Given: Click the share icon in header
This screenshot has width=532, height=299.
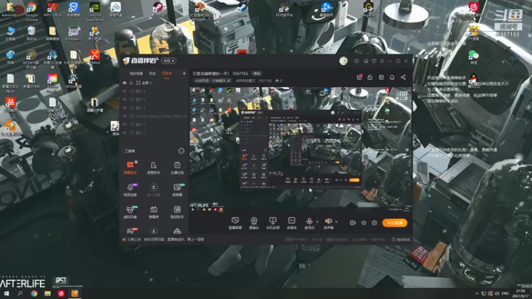Looking at the screenshot, I should point(403,77).
